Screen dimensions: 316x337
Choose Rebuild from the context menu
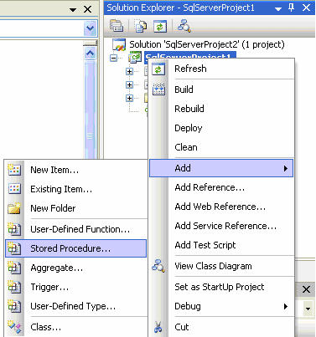point(220,109)
